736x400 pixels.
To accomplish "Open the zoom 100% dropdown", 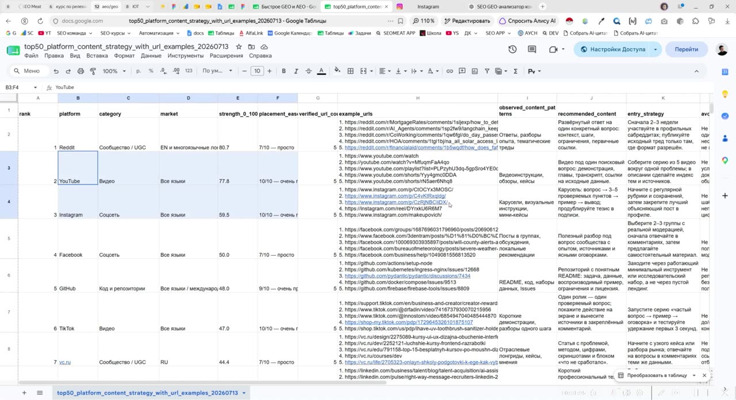I will pos(114,71).
